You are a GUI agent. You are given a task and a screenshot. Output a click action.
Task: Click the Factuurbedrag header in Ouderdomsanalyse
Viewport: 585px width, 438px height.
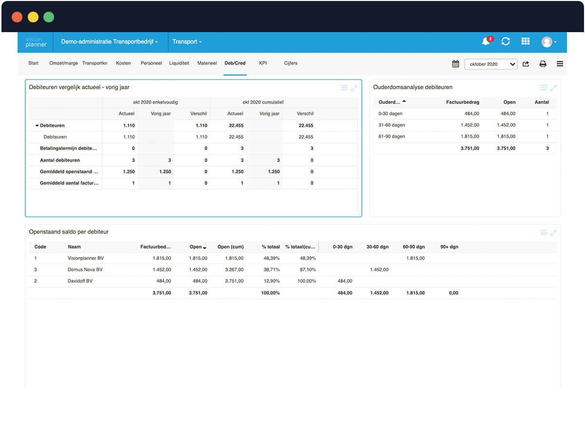463,102
